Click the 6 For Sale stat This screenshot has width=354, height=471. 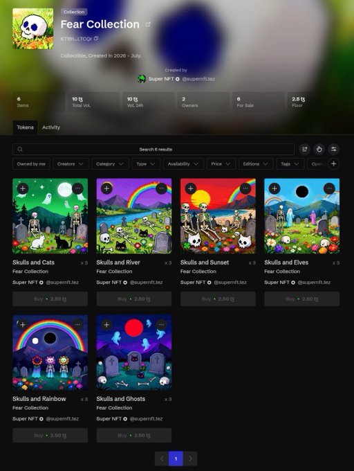click(x=259, y=102)
